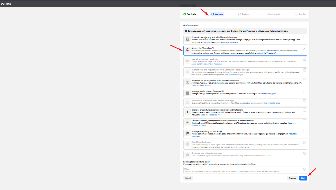
Task: Click the Catalog API grid icon
Action: point(188,93)
